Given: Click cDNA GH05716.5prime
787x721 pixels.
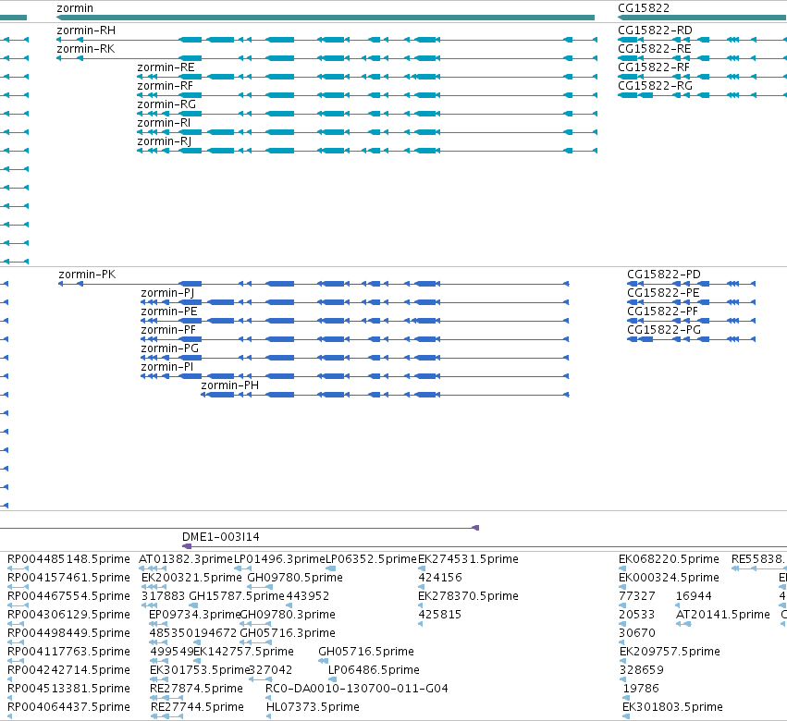Looking at the screenshot, I should point(366,652).
